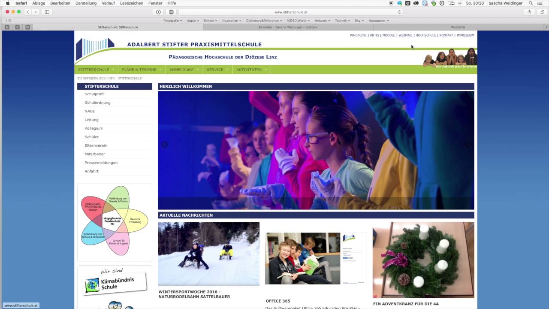Click the AirPlay display menu bar icon

coord(451,3)
